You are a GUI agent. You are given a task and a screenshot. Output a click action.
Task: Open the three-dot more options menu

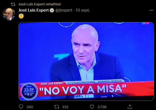[151, 10]
